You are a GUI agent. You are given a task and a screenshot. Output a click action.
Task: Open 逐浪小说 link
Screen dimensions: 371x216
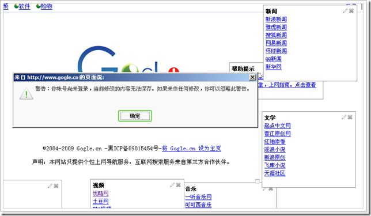(x=275, y=150)
